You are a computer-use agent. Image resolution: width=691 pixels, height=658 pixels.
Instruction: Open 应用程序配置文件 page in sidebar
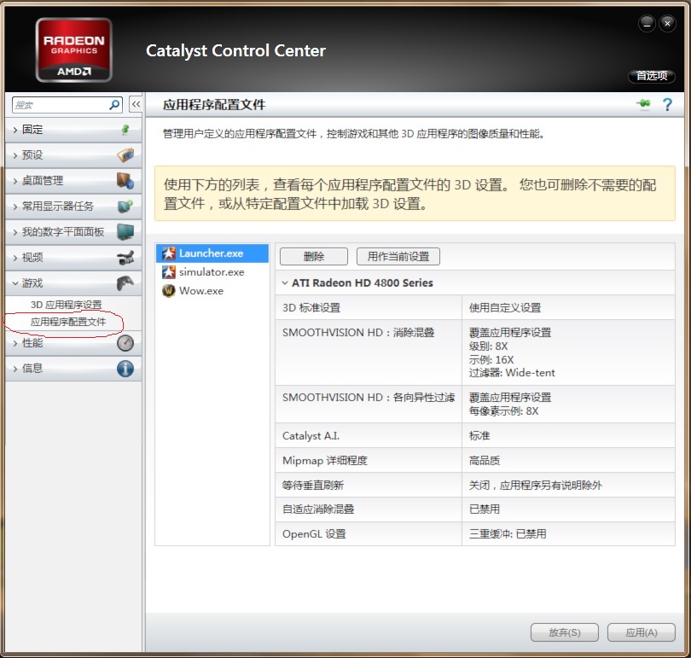tap(68, 322)
